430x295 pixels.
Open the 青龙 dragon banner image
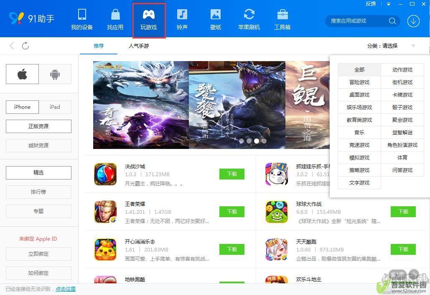point(141,105)
